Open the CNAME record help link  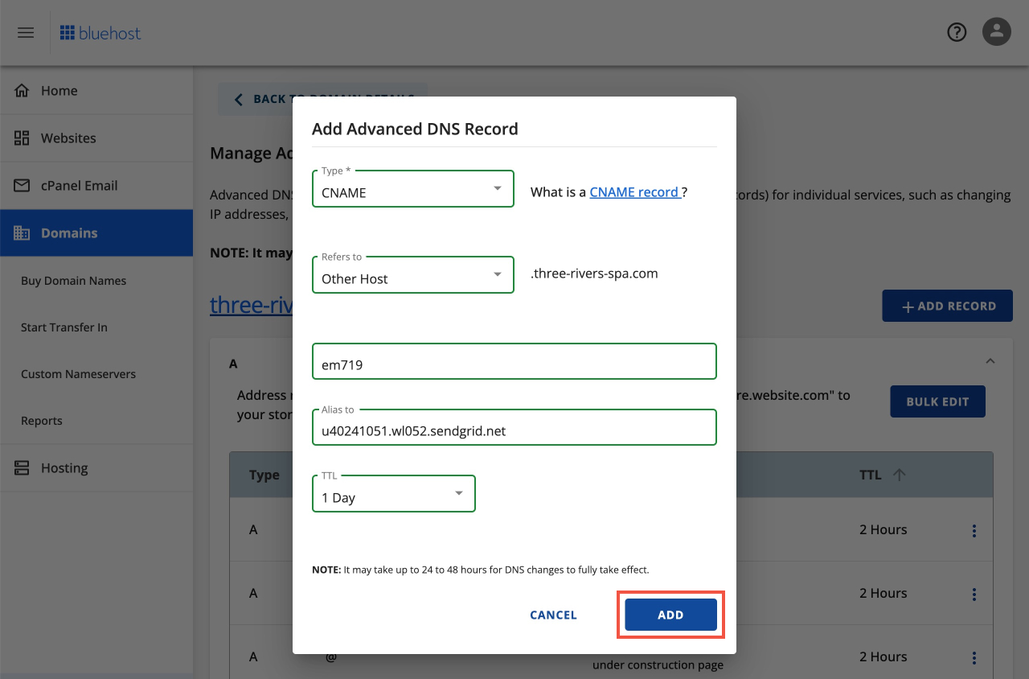[634, 191]
